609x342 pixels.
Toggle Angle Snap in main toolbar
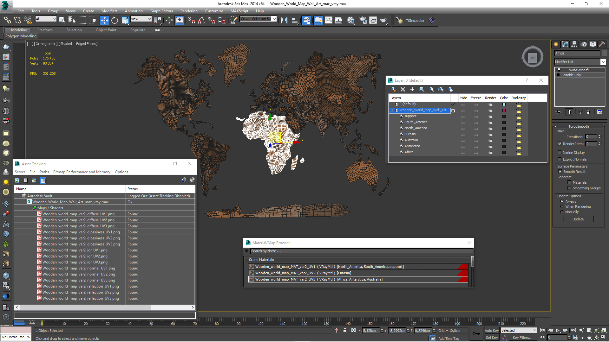tap(201, 21)
